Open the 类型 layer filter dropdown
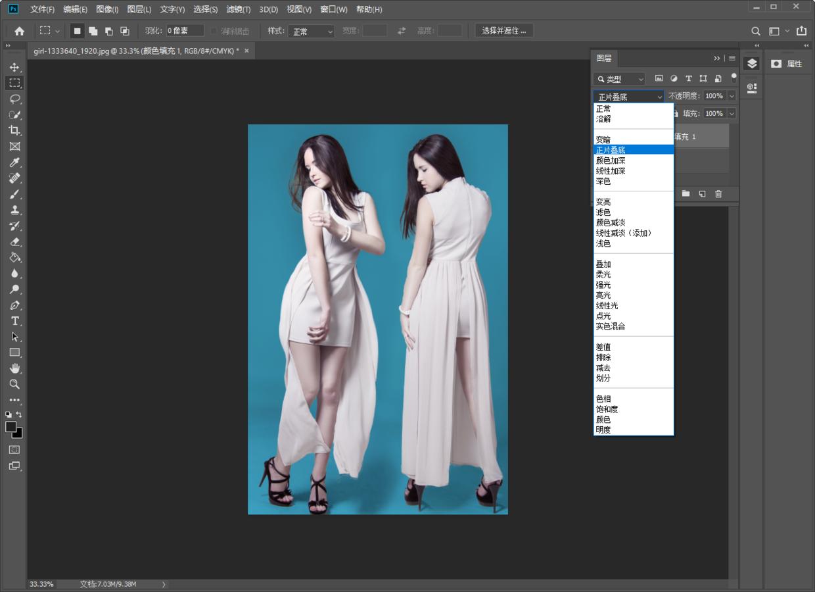Image resolution: width=815 pixels, height=592 pixels. pos(620,79)
